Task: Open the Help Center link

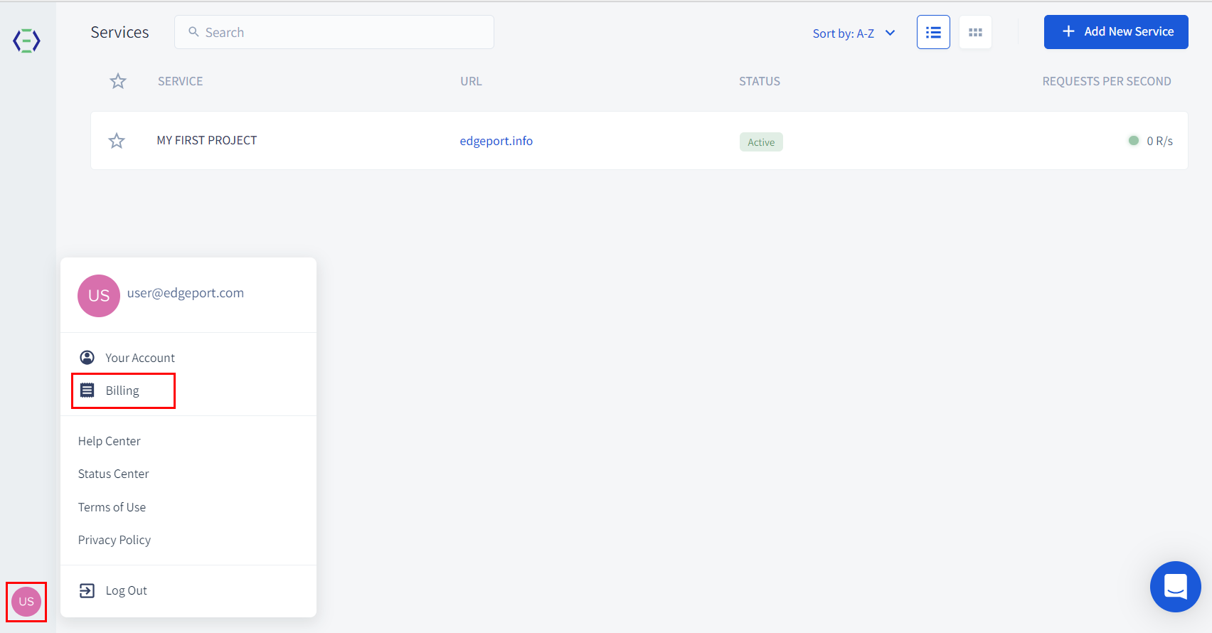Action: coord(110,441)
